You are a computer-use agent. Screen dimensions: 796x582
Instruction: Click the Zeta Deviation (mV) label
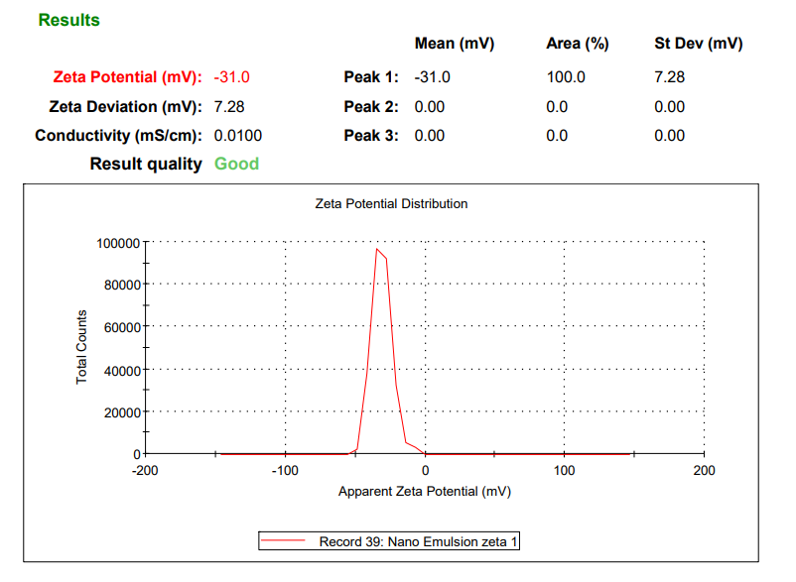point(125,106)
